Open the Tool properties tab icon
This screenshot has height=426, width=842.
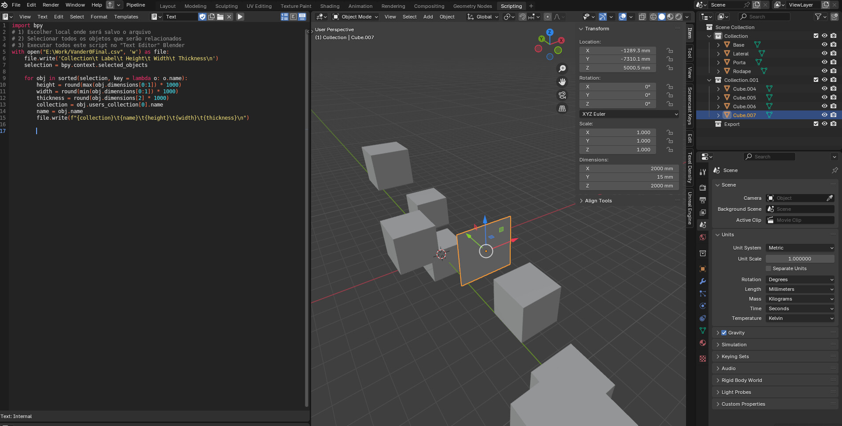(x=703, y=172)
